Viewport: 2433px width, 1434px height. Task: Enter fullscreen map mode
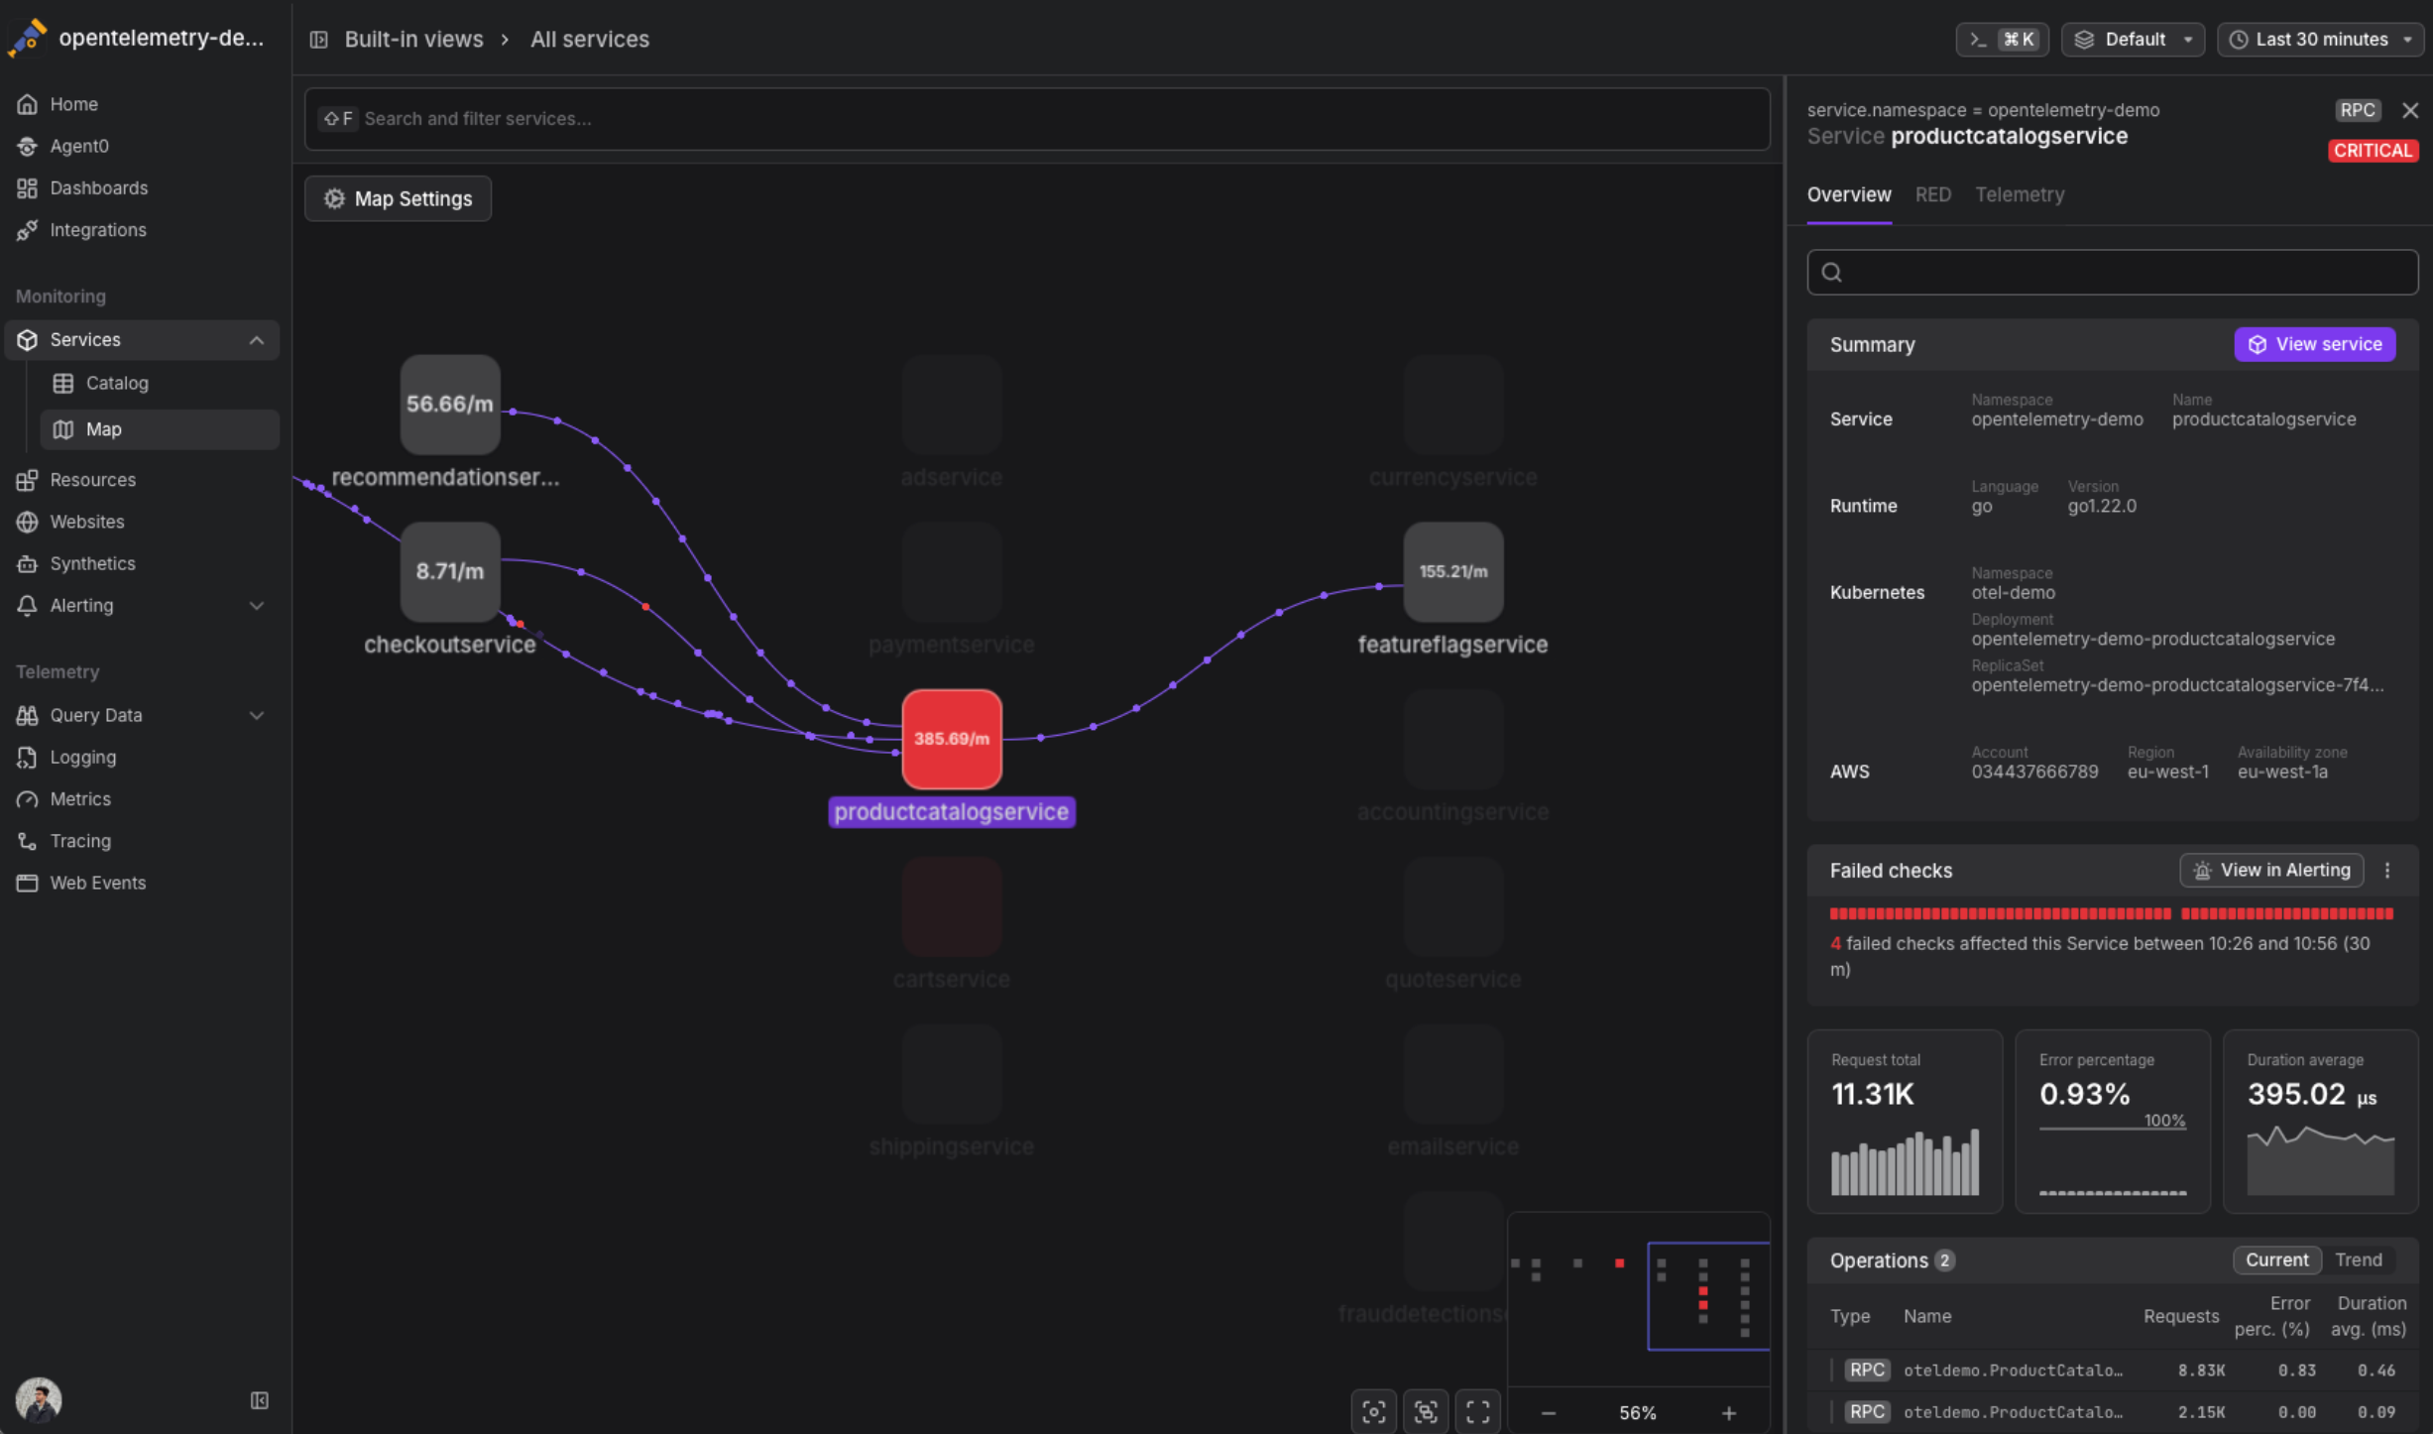pyautogui.click(x=1477, y=1412)
